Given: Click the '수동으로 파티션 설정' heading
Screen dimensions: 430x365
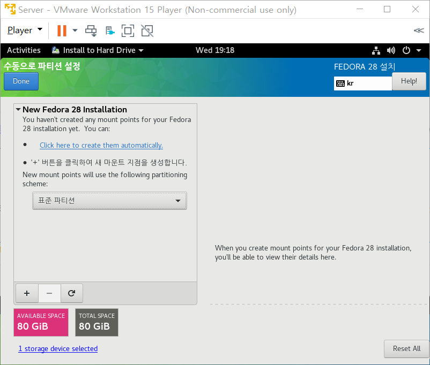Looking at the screenshot, I should click(x=42, y=66).
